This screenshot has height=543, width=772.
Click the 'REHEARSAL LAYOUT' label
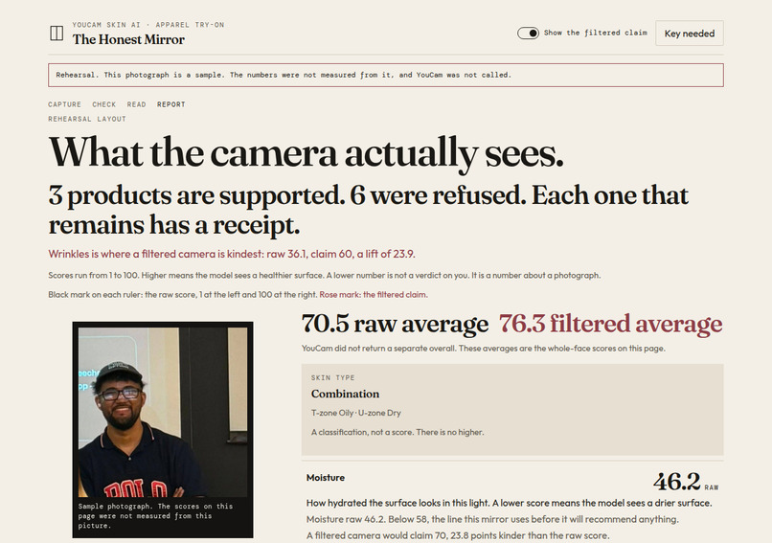coord(87,119)
